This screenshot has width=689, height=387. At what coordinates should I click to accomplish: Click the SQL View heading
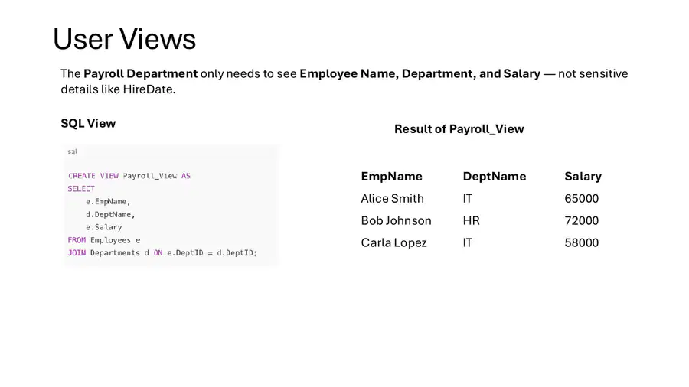point(88,123)
